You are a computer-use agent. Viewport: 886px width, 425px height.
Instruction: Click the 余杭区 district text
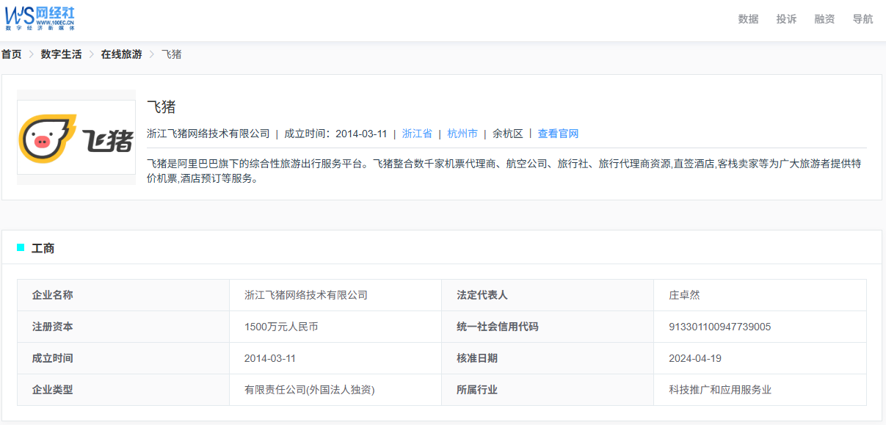(508, 134)
